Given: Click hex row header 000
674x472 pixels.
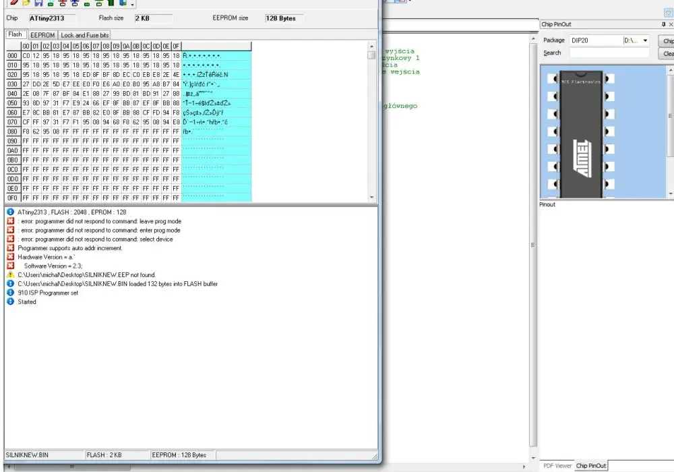Looking at the screenshot, I should pyautogui.click(x=13, y=56).
